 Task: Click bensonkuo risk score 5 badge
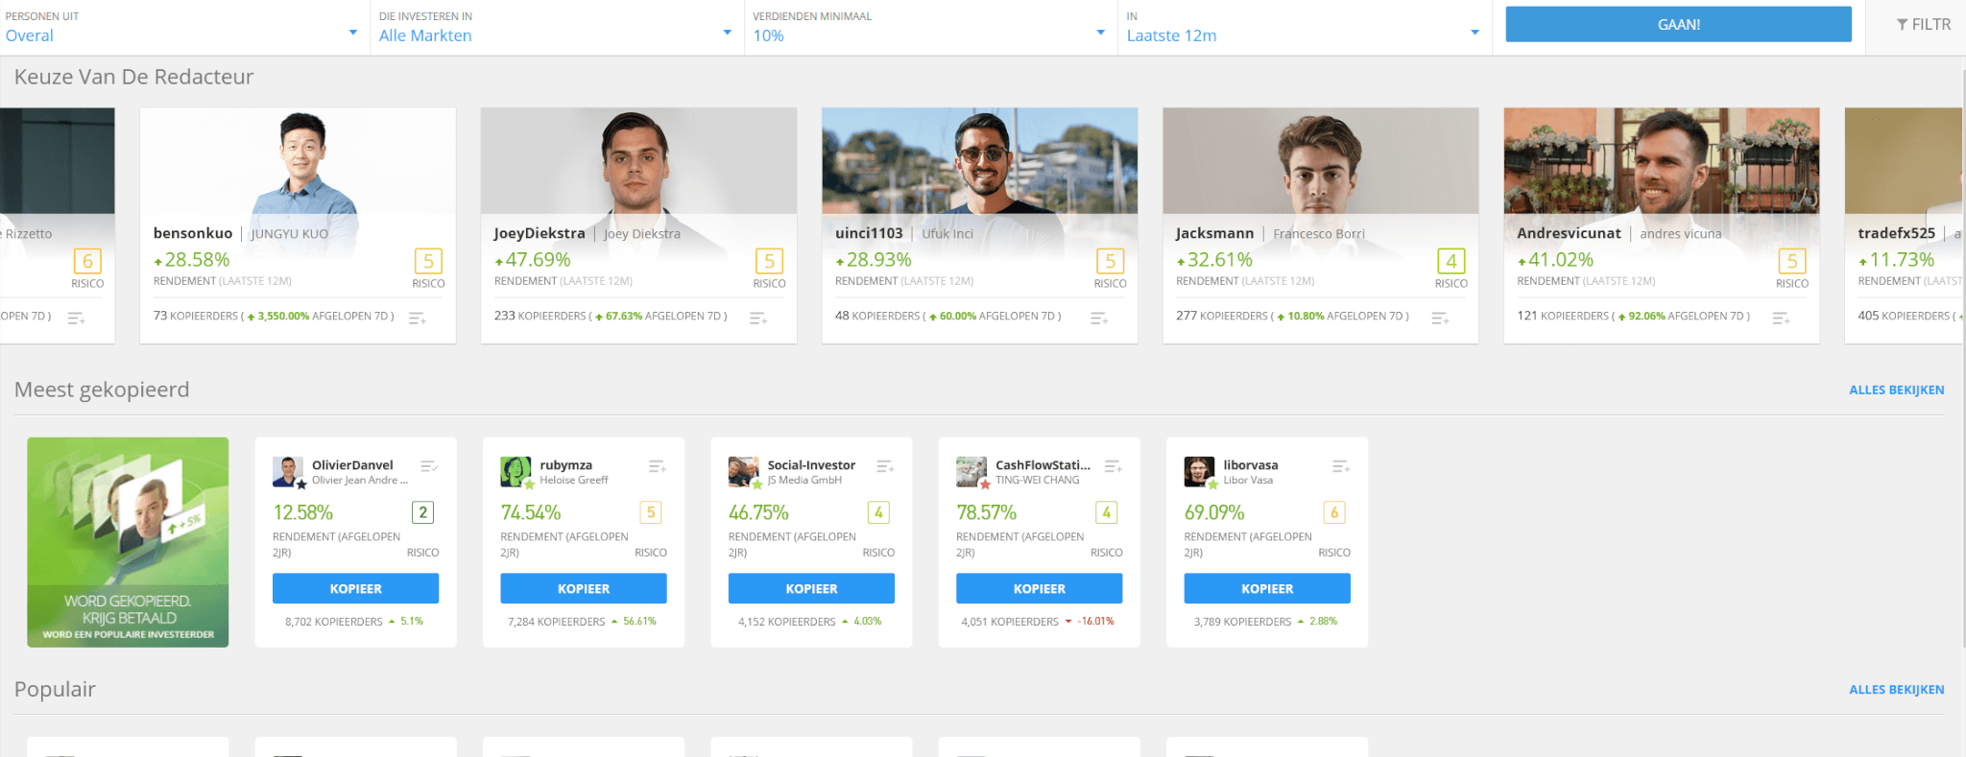click(428, 261)
